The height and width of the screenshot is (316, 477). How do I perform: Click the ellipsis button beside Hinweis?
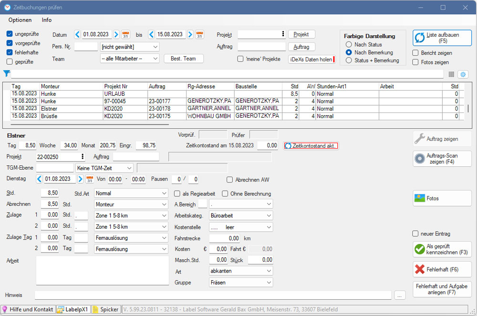coord(400,296)
